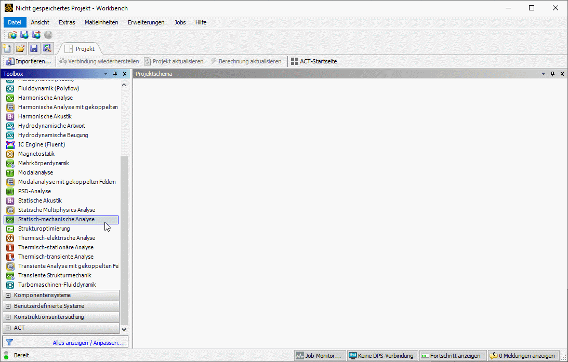Open the Toolbox panel dropdown arrow

tap(106, 74)
